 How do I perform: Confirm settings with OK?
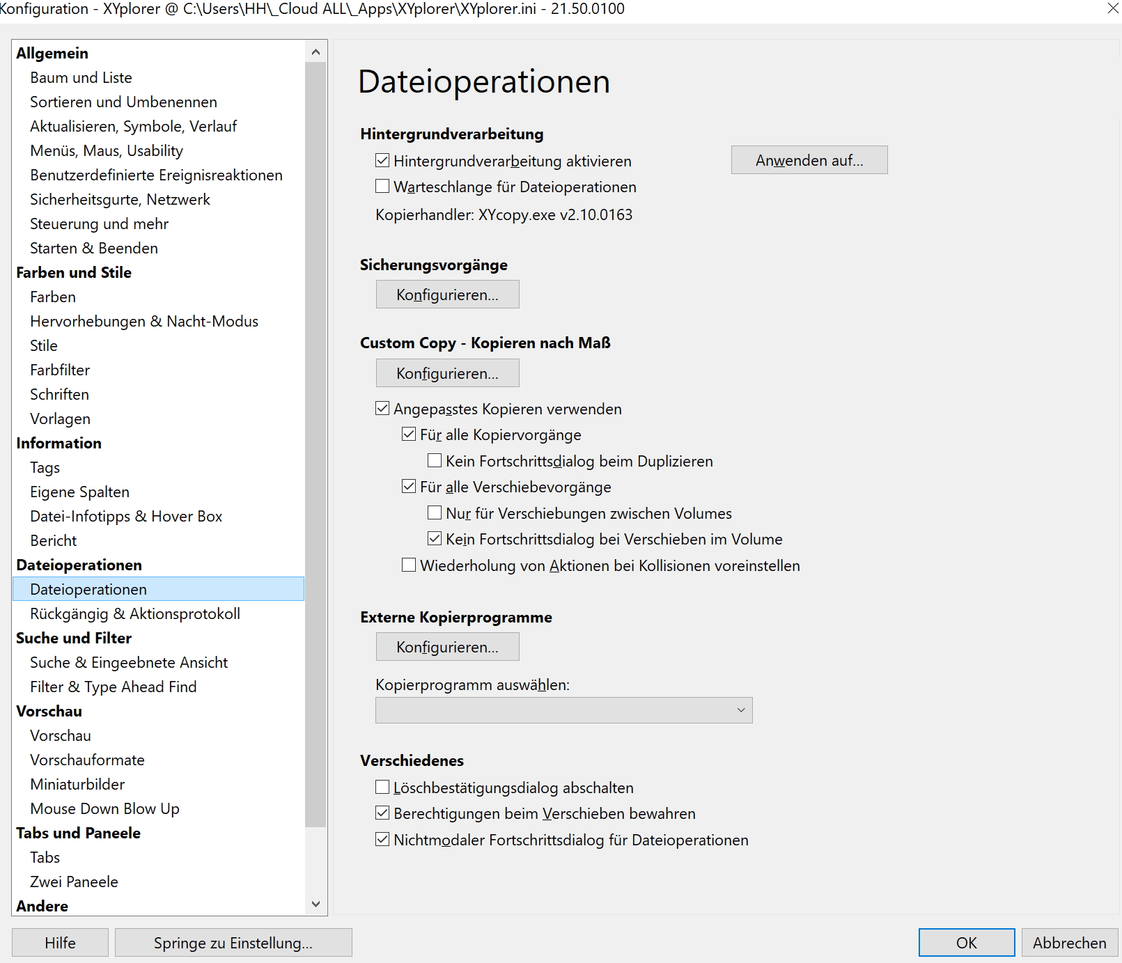pyautogui.click(x=966, y=943)
